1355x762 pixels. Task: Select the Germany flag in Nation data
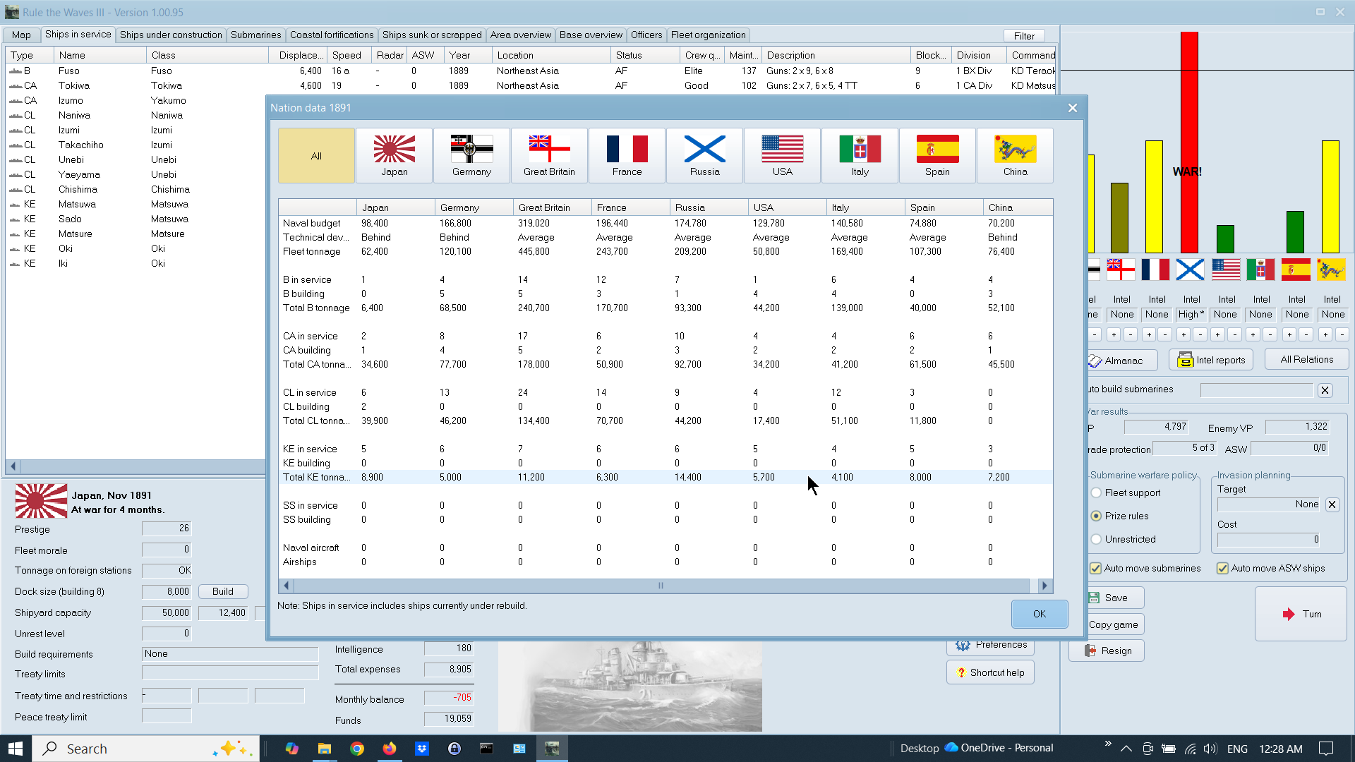point(471,155)
